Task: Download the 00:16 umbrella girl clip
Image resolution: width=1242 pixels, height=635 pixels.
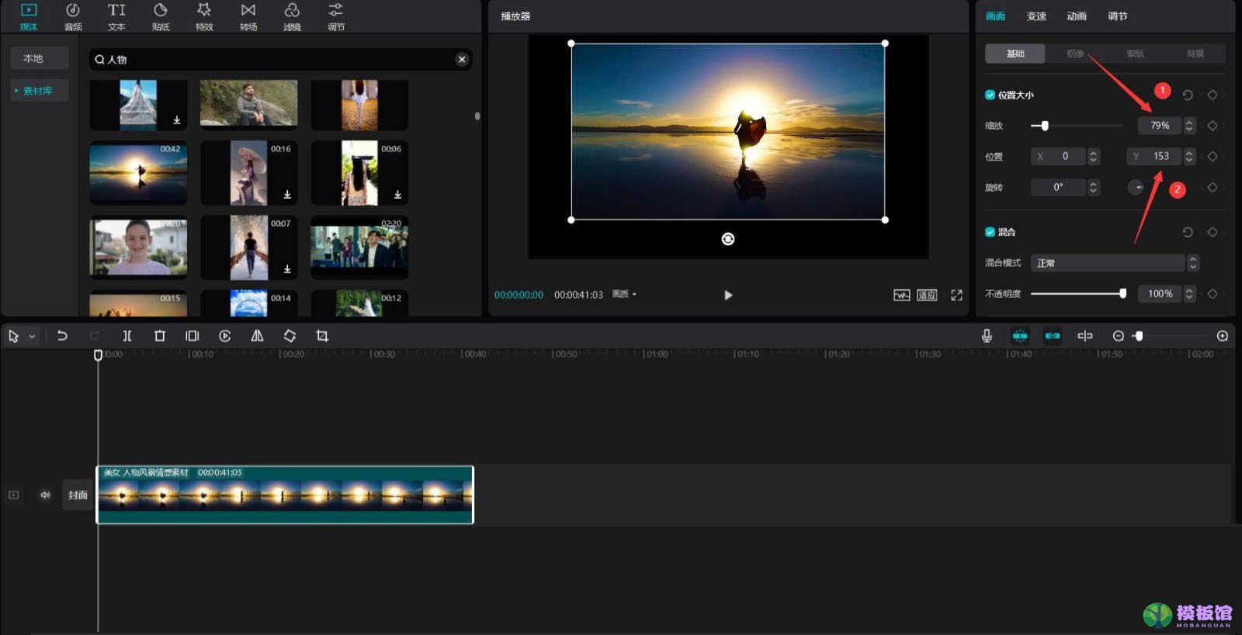Action: point(287,194)
